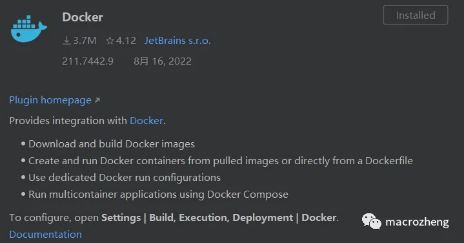
Task: Click the version number 211.7442.9
Action: 88,61
